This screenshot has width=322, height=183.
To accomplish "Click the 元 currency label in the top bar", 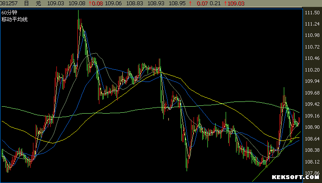I will click(x=38, y=3).
